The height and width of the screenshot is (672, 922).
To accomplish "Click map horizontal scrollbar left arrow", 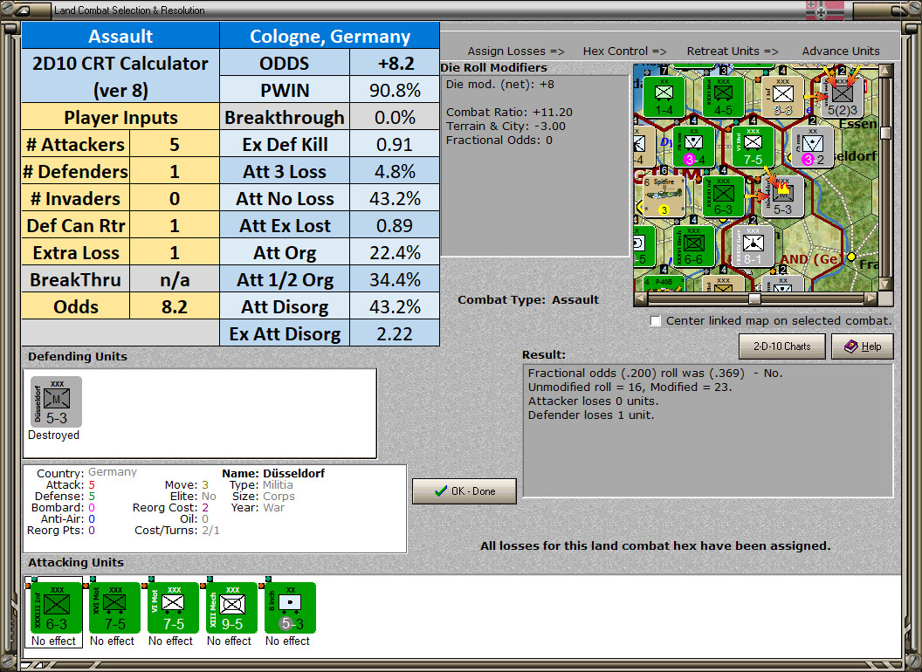I will coord(641,298).
